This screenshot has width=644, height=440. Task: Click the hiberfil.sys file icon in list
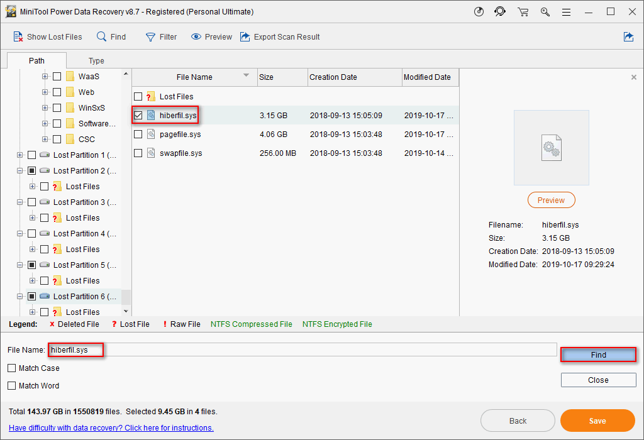(151, 115)
